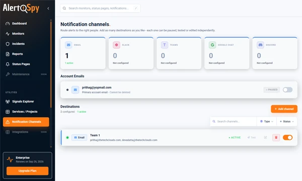Delete Team 1 channel with trash icon

pos(276,138)
